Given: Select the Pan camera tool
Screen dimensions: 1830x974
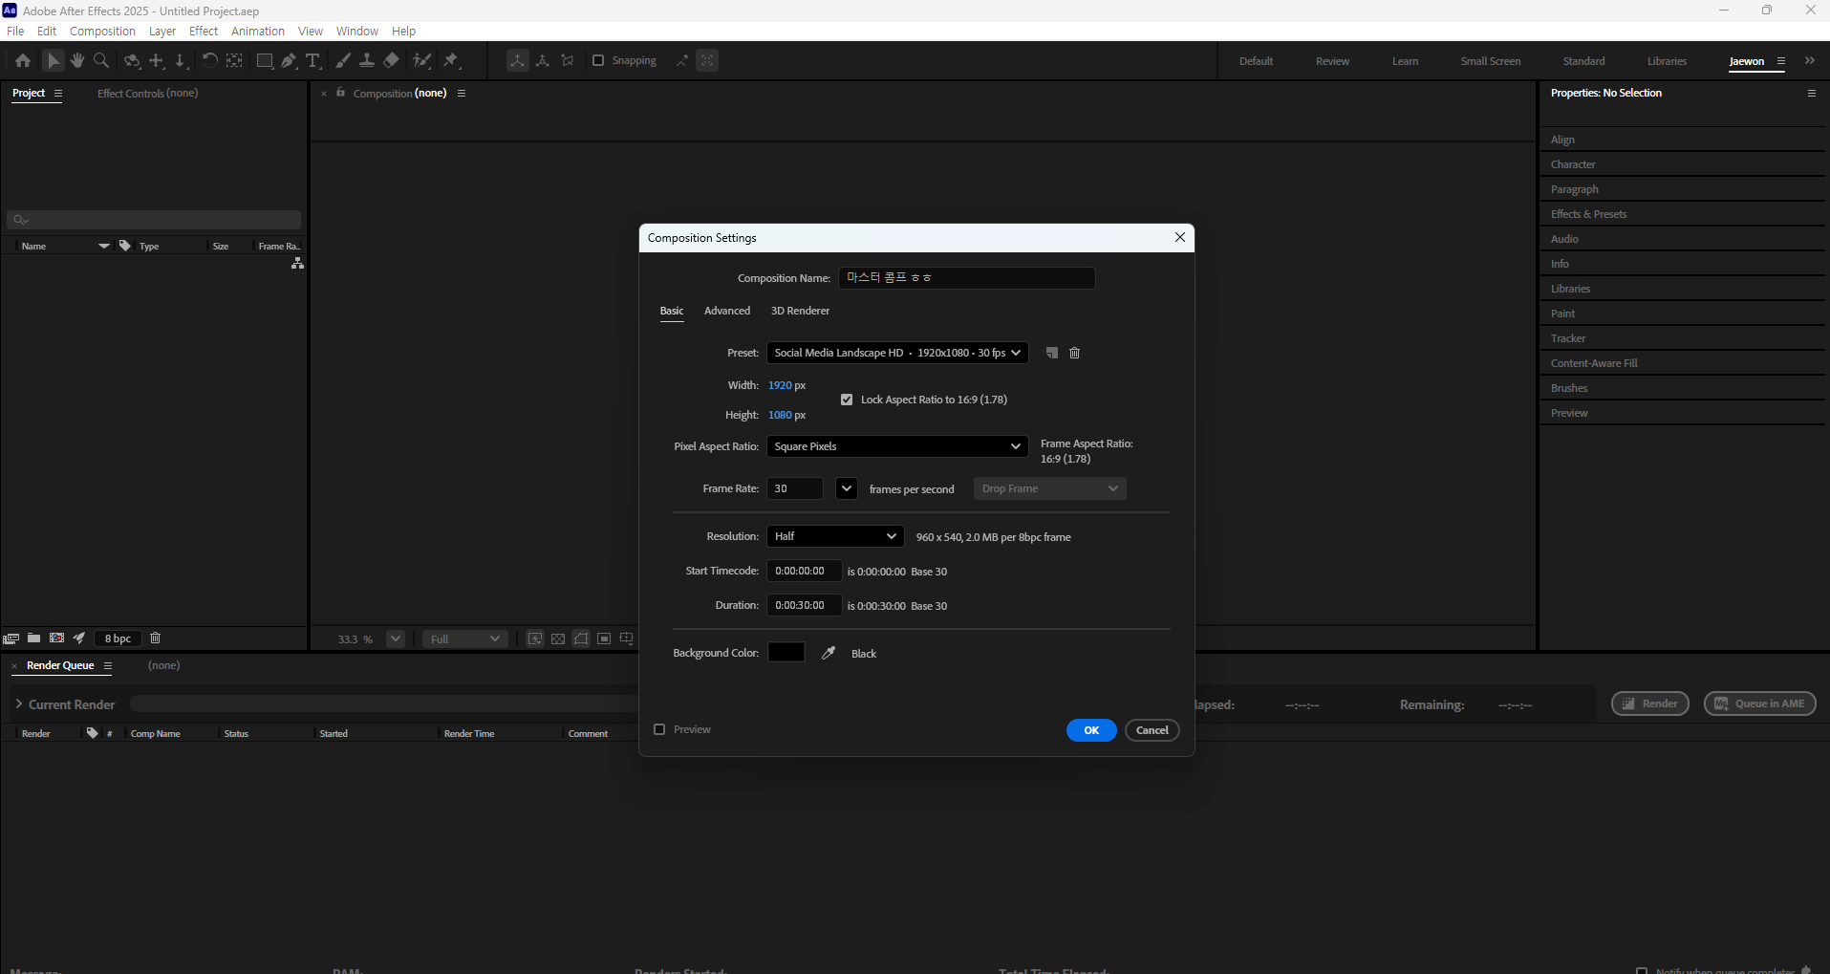Looking at the screenshot, I should [x=157, y=60].
